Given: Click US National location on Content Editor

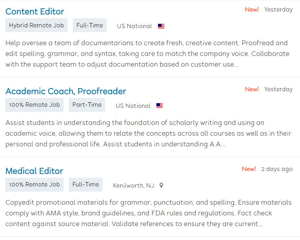Looking at the screenshot, I should (x=134, y=26).
